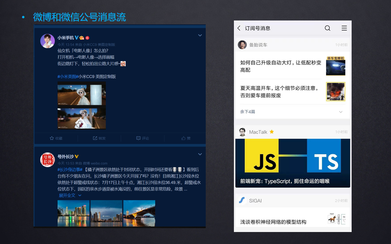This screenshot has height=244, width=391.
Task: Open MacTalk account avatar
Action: [242, 132]
